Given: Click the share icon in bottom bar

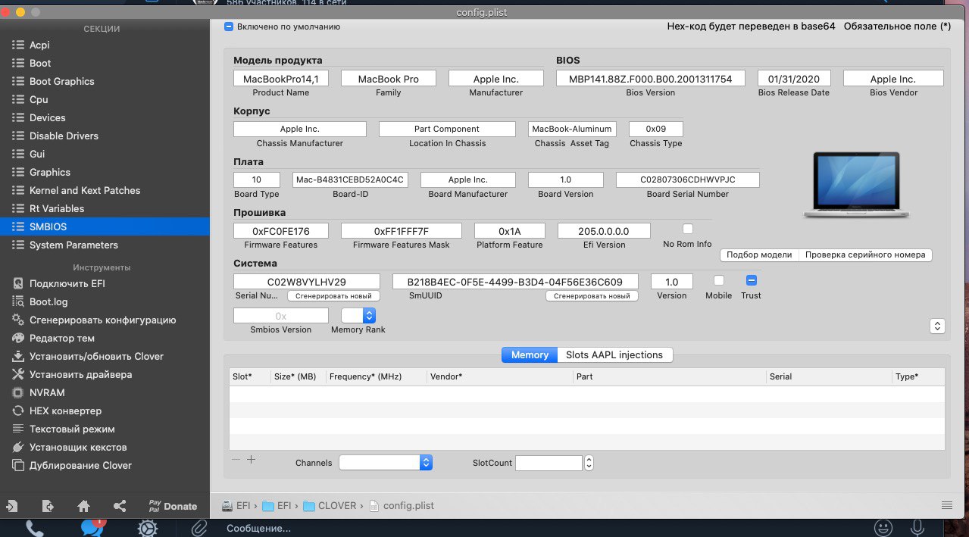Looking at the screenshot, I should [x=120, y=506].
